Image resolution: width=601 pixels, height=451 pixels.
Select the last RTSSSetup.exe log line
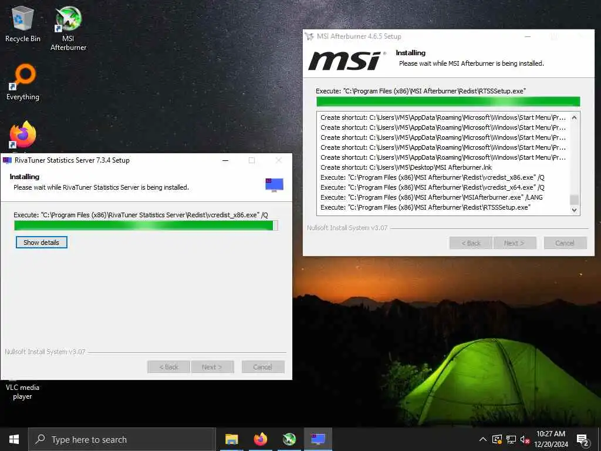point(426,207)
